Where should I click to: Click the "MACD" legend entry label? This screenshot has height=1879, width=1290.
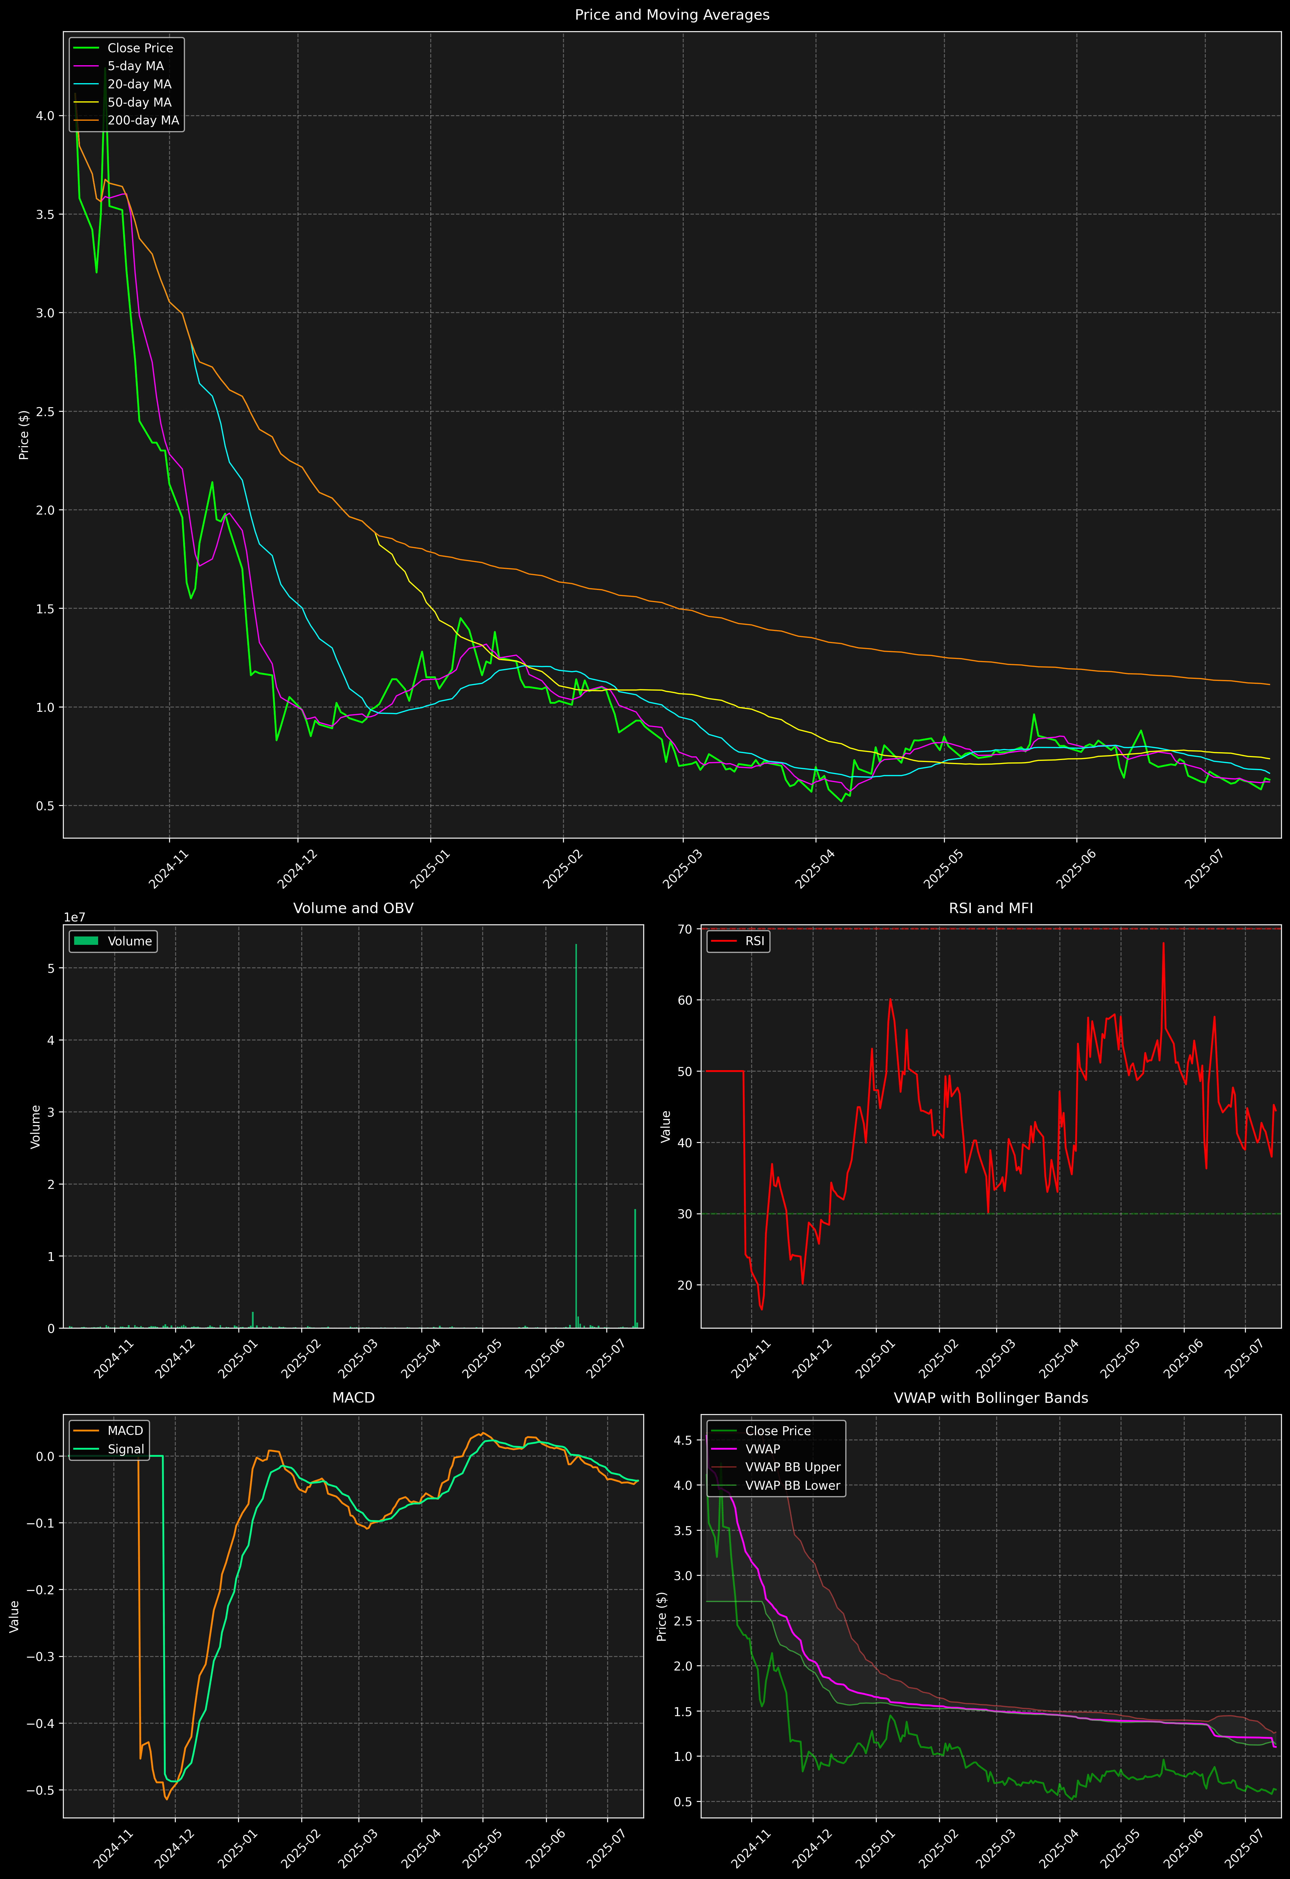(x=125, y=1431)
